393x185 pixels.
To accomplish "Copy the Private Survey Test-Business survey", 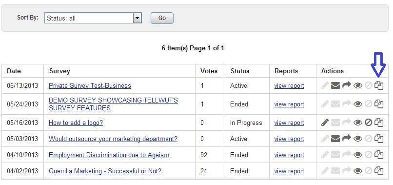I will coord(379,85).
